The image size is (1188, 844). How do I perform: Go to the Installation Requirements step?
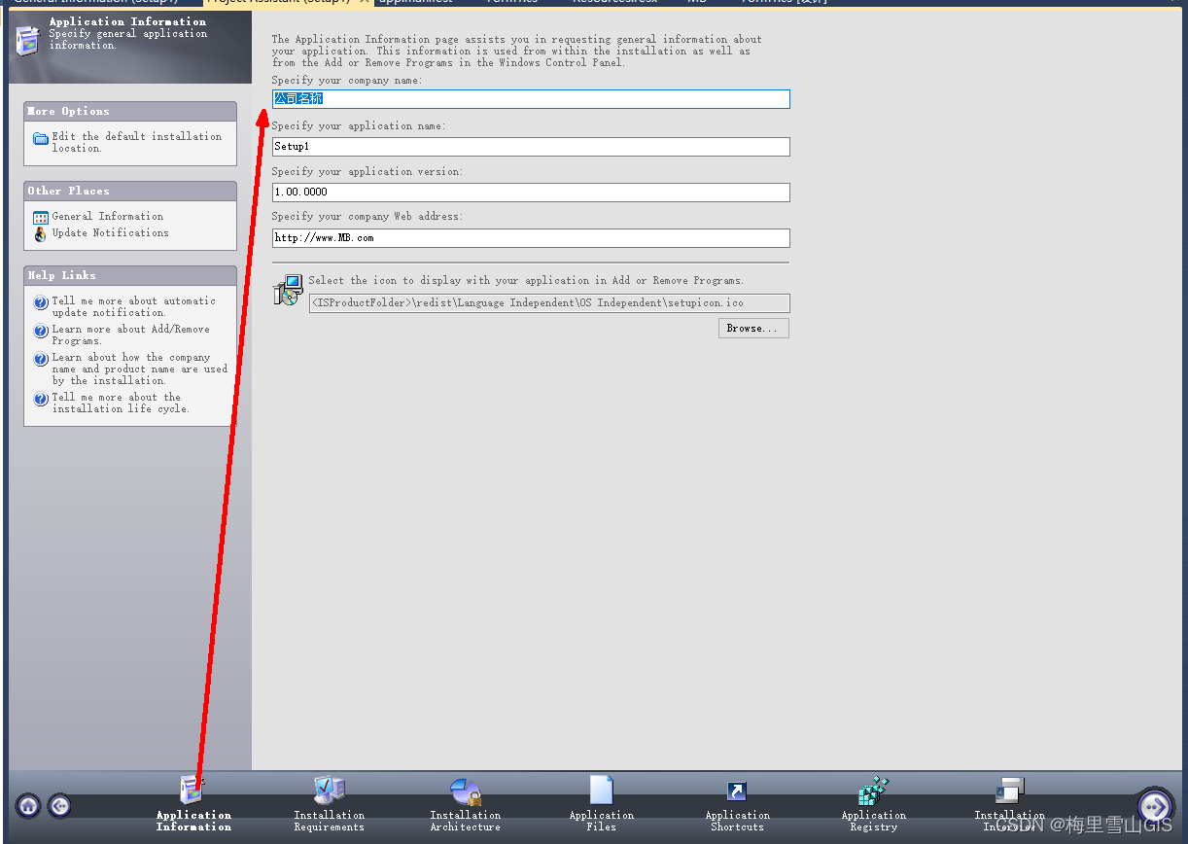(x=329, y=804)
